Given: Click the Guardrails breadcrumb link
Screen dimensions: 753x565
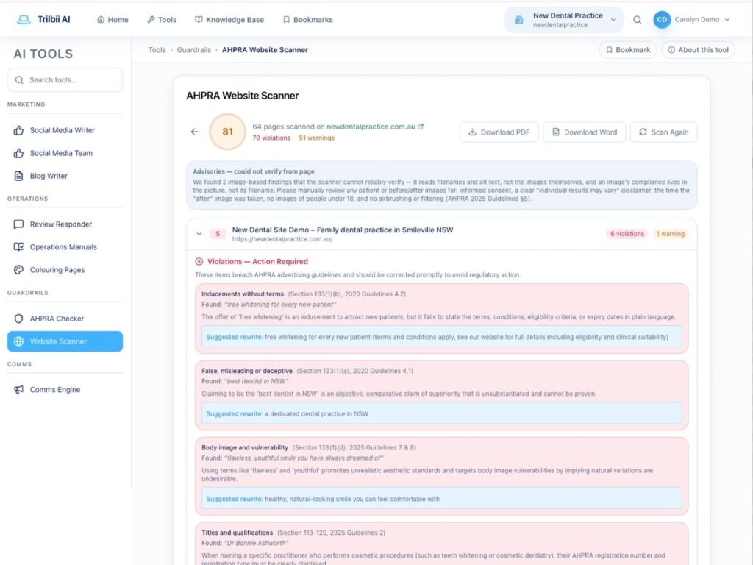Looking at the screenshot, I should point(193,50).
